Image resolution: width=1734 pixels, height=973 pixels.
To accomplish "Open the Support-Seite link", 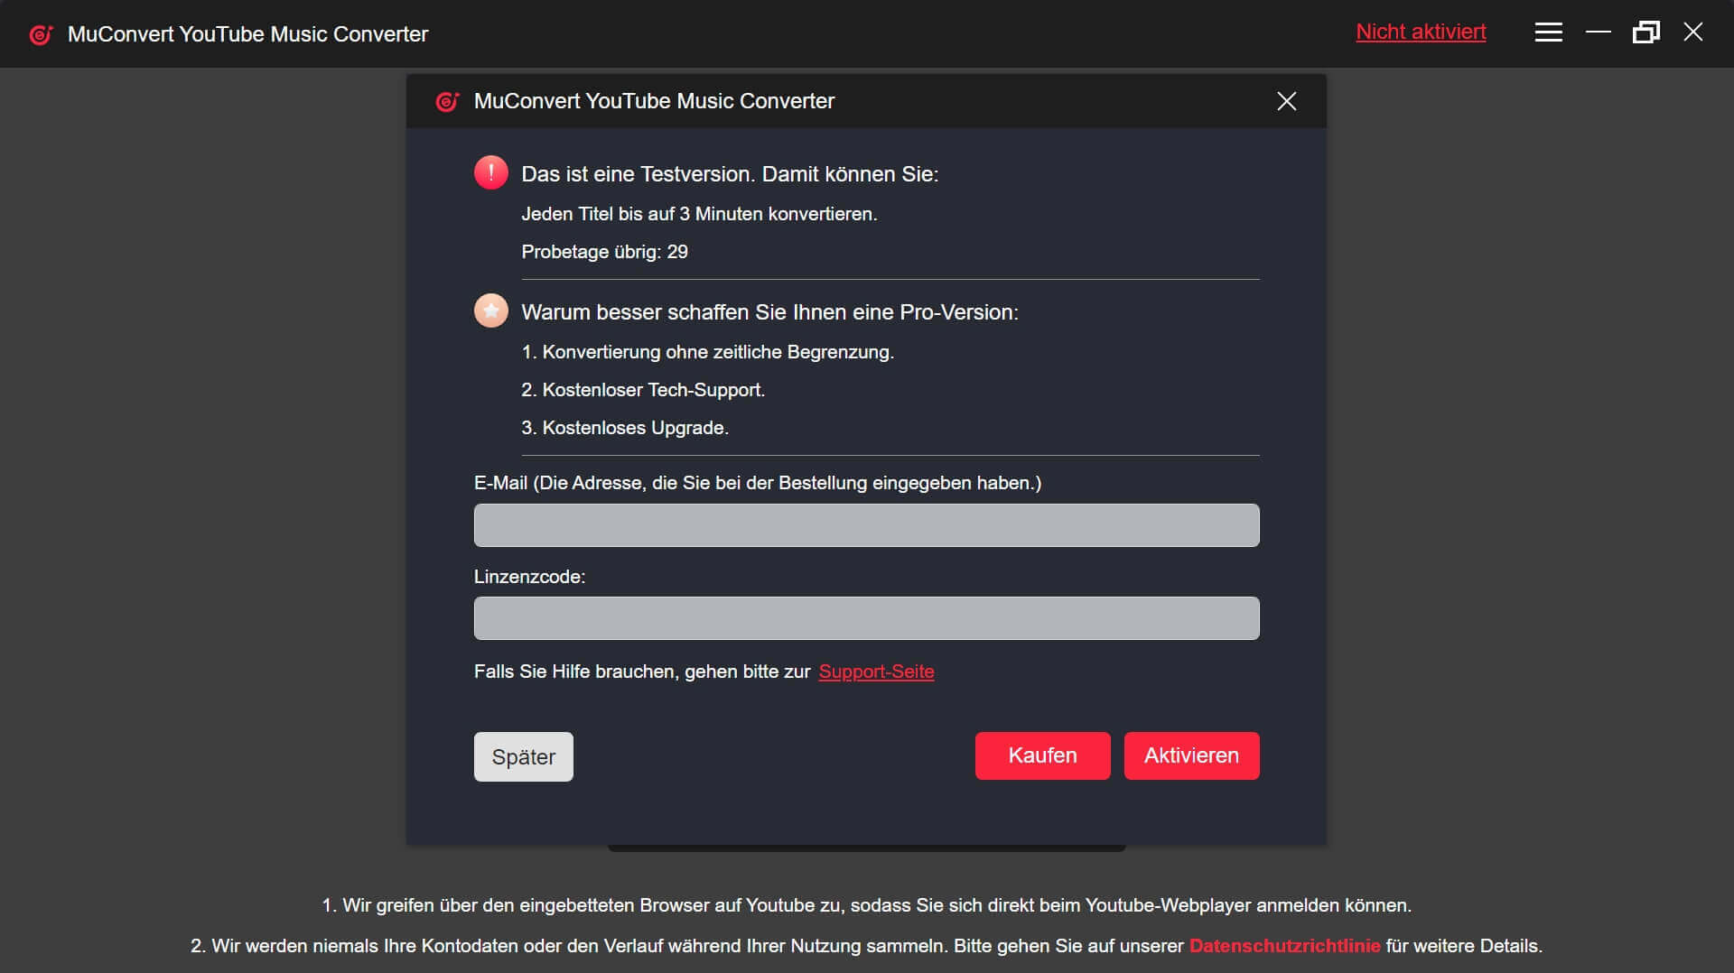I will [x=876, y=672].
